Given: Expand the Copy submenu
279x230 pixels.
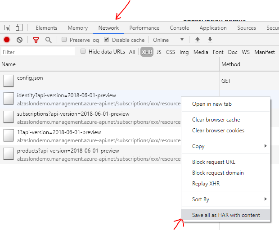Looking at the screenshot, I should click(225, 146).
